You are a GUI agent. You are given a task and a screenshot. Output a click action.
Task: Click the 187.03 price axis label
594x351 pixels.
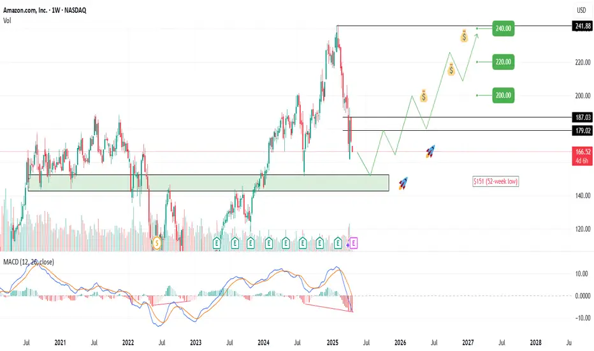(583, 117)
